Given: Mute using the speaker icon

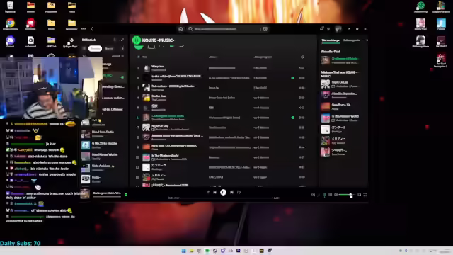Looking at the screenshot, I should click(336, 195).
